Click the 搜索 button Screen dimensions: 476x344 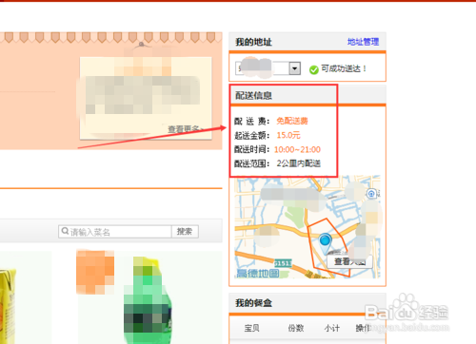tap(185, 232)
